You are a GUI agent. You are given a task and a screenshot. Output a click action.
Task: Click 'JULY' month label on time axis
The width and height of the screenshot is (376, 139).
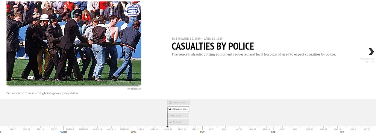(342, 132)
